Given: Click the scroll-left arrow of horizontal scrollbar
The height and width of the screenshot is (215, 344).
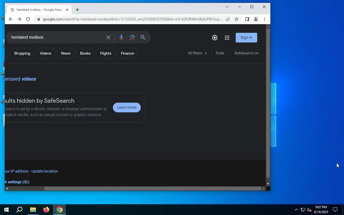Looking at the screenshot, I should (7, 189).
